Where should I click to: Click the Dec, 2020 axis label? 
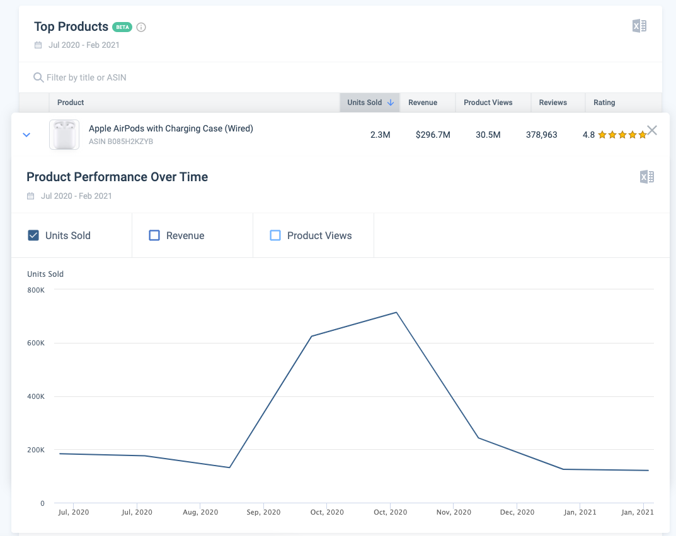coord(517,512)
